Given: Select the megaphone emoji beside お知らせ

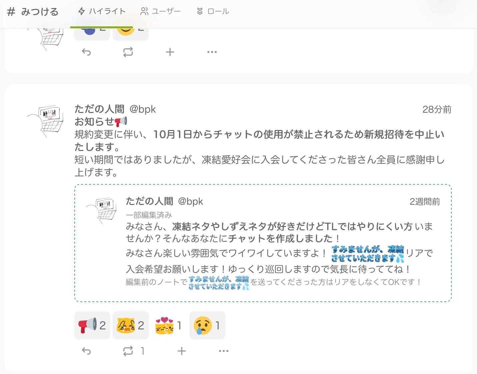Looking at the screenshot, I should point(121,122).
